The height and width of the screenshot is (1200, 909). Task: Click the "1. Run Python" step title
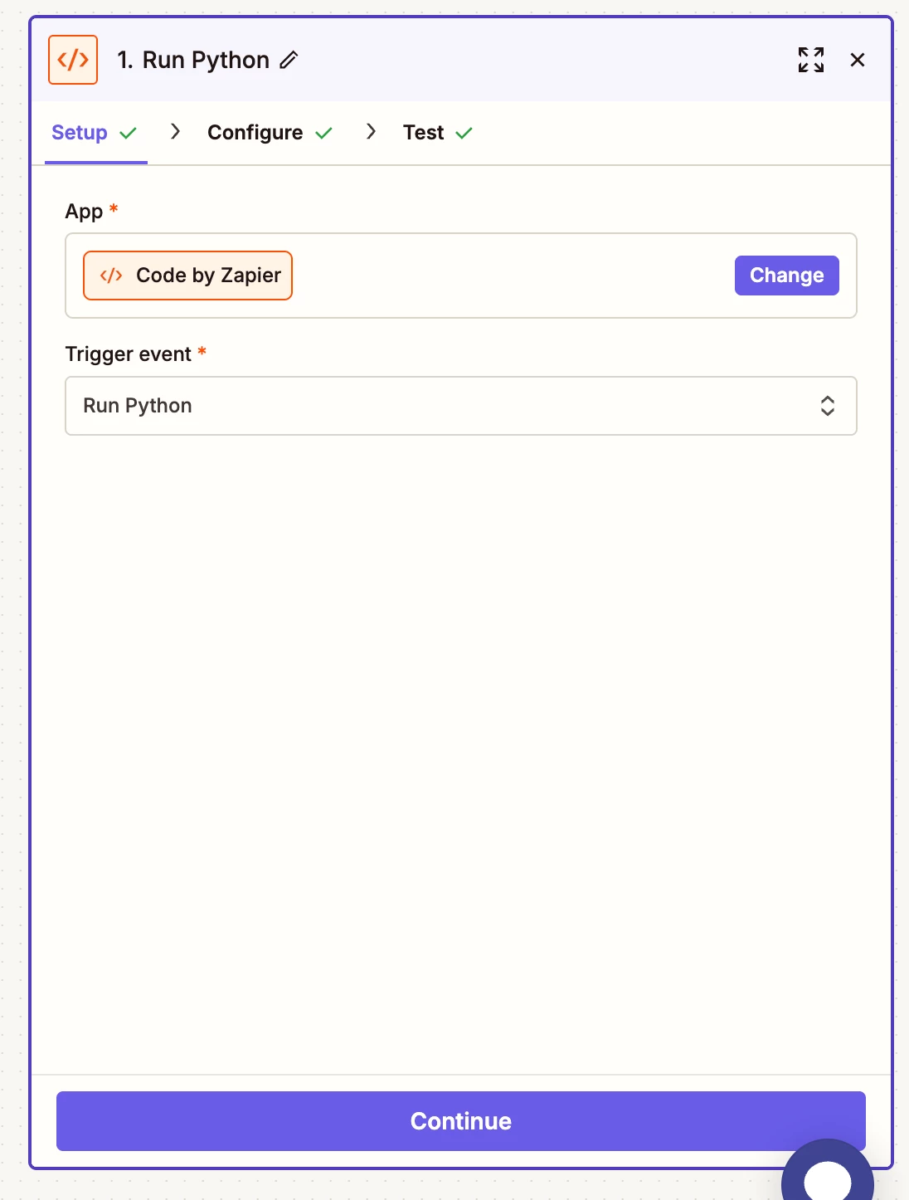tap(193, 60)
